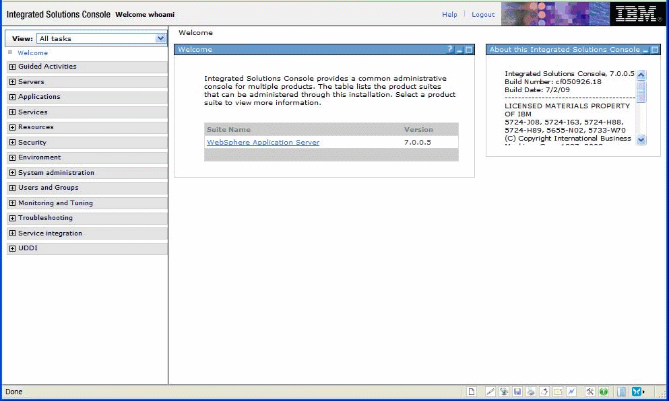This screenshot has height=401, width=669.
Task: Click the Integrated Solutions Console title
Action: (59, 14)
